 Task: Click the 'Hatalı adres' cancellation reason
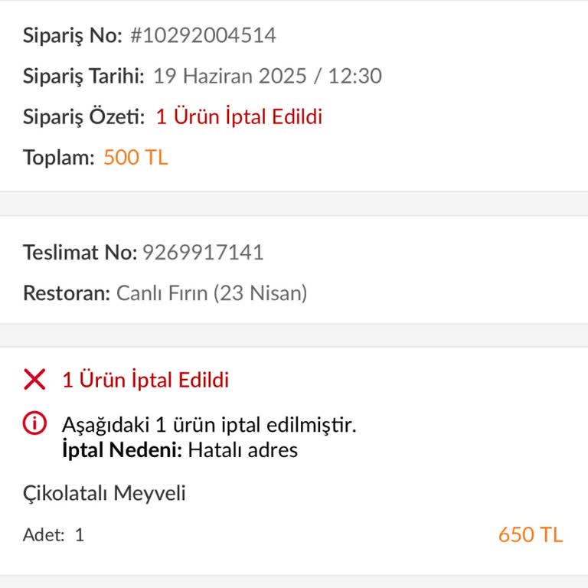click(x=243, y=449)
